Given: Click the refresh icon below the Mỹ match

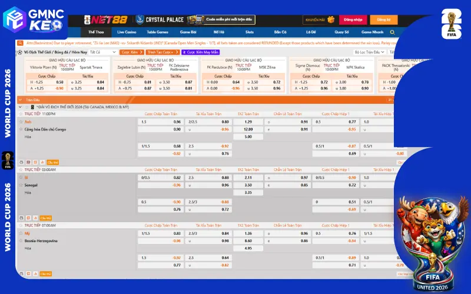Looking at the screenshot, I should [21, 274].
